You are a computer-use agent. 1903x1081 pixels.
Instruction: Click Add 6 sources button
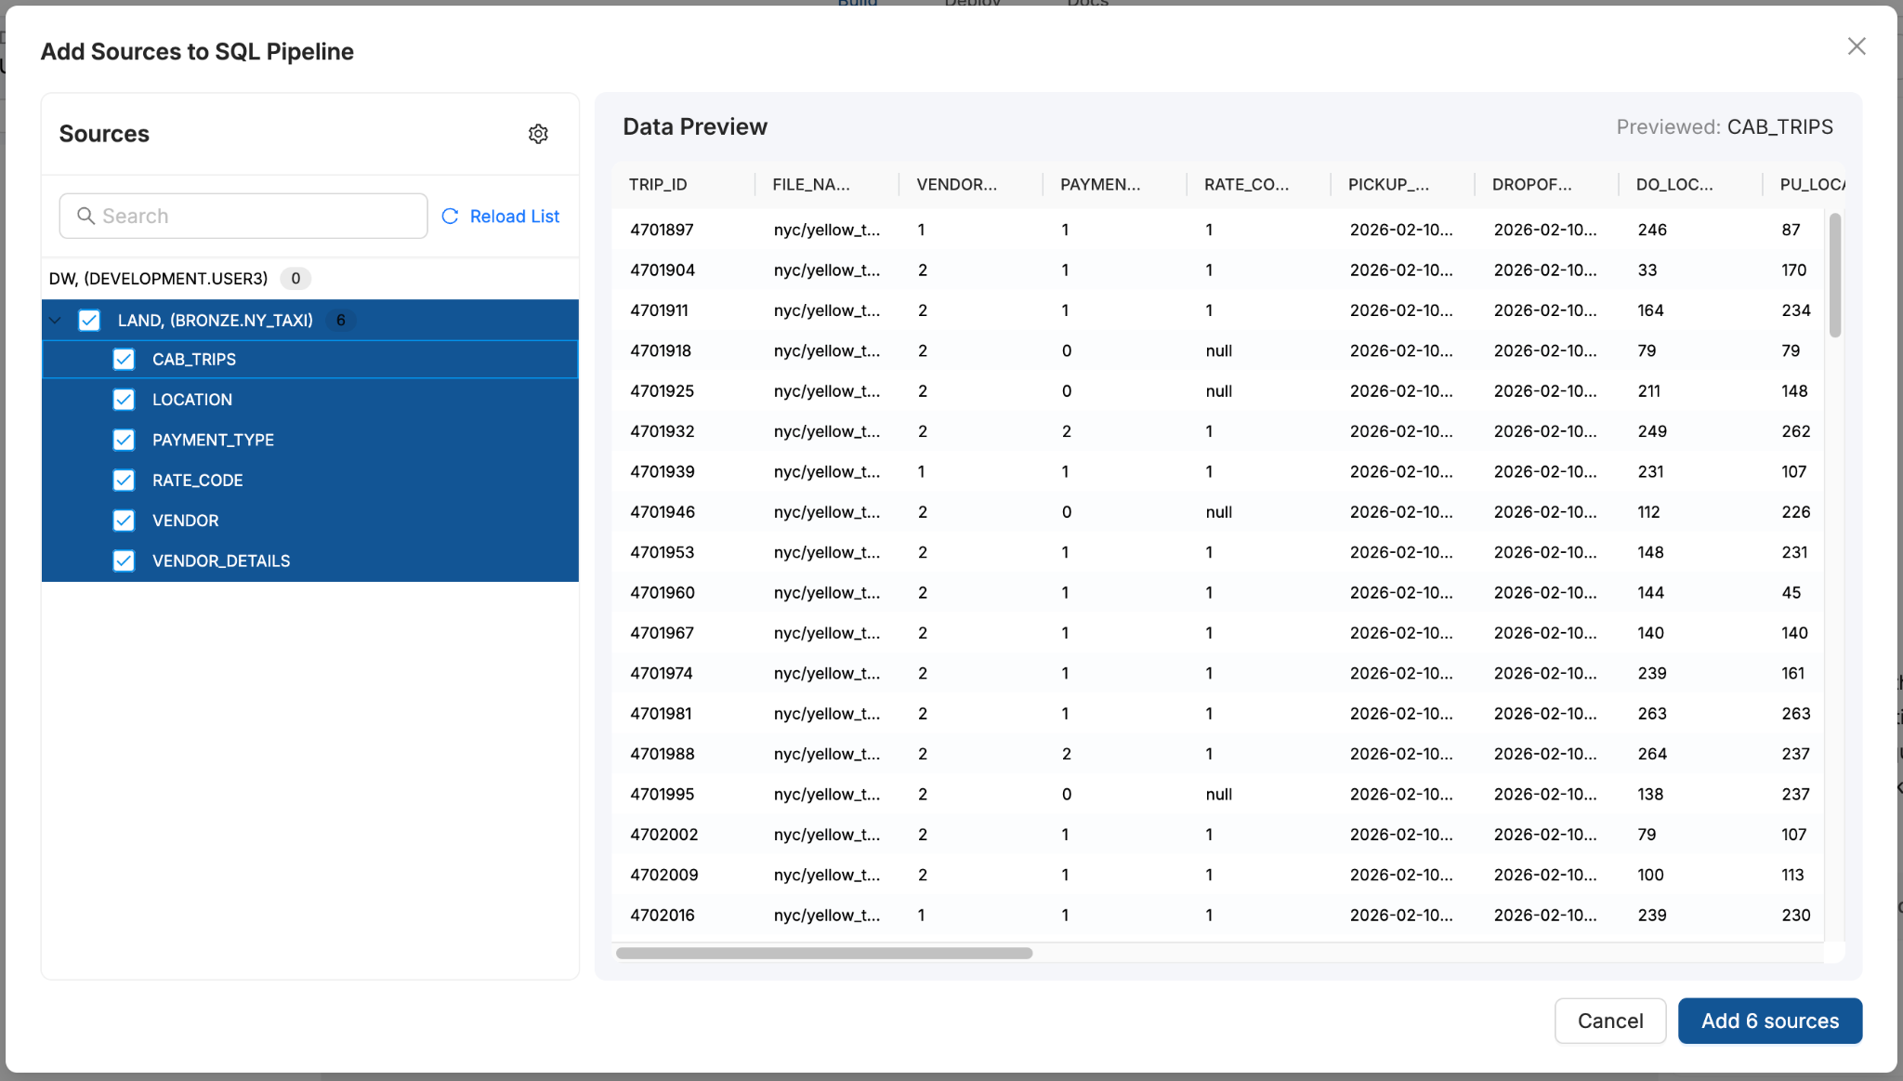tap(1769, 1021)
